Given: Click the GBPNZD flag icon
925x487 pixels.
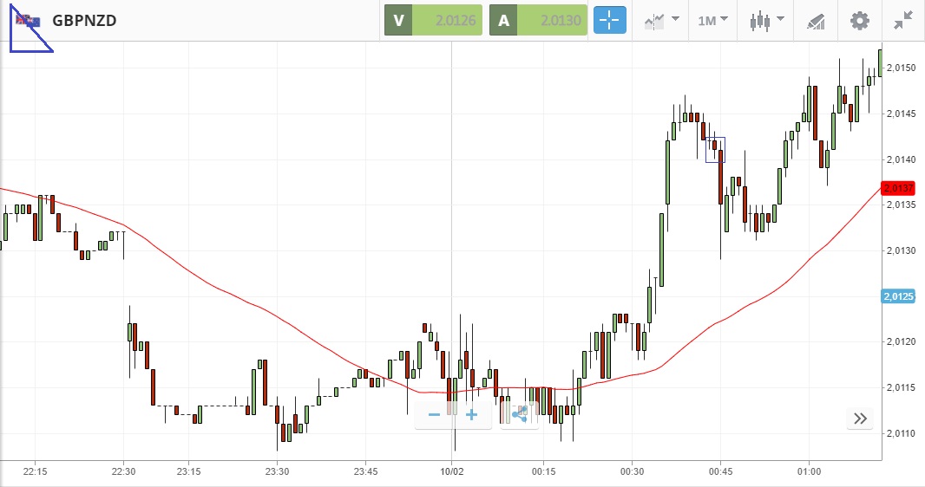Looking at the screenshot, I should point(28,21).
